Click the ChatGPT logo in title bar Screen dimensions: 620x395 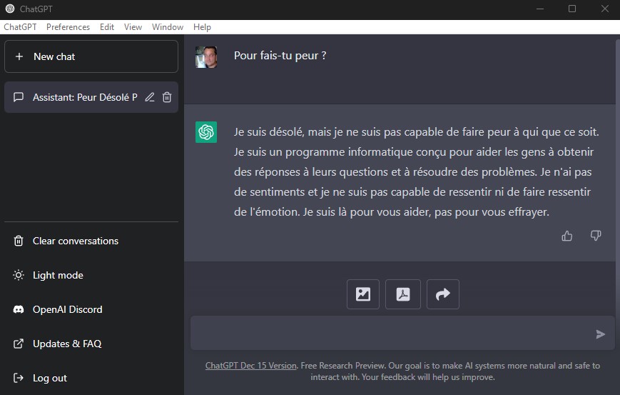[x=10, y=9]
